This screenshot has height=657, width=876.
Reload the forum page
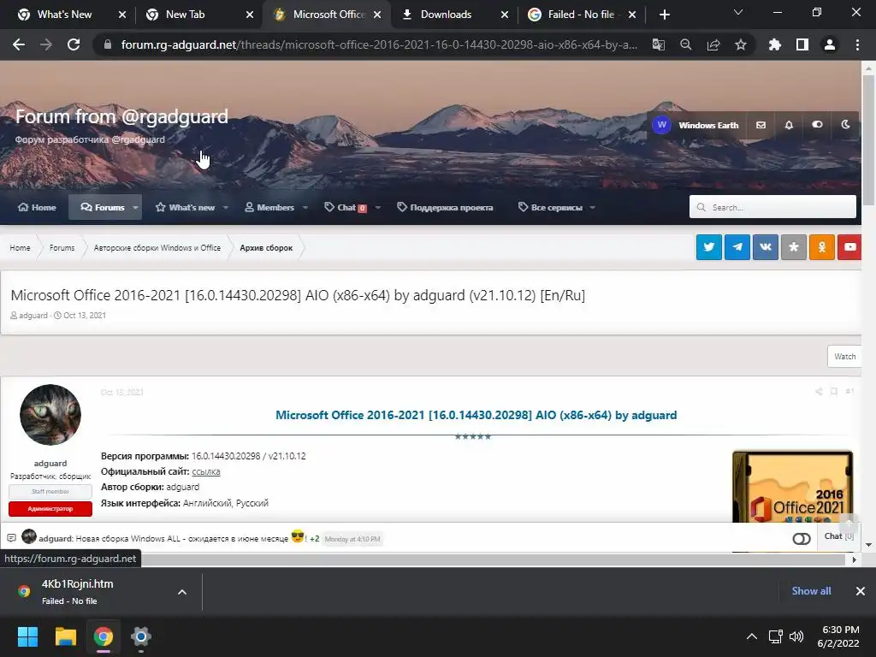pyautogui.click(x=74, y=44)
